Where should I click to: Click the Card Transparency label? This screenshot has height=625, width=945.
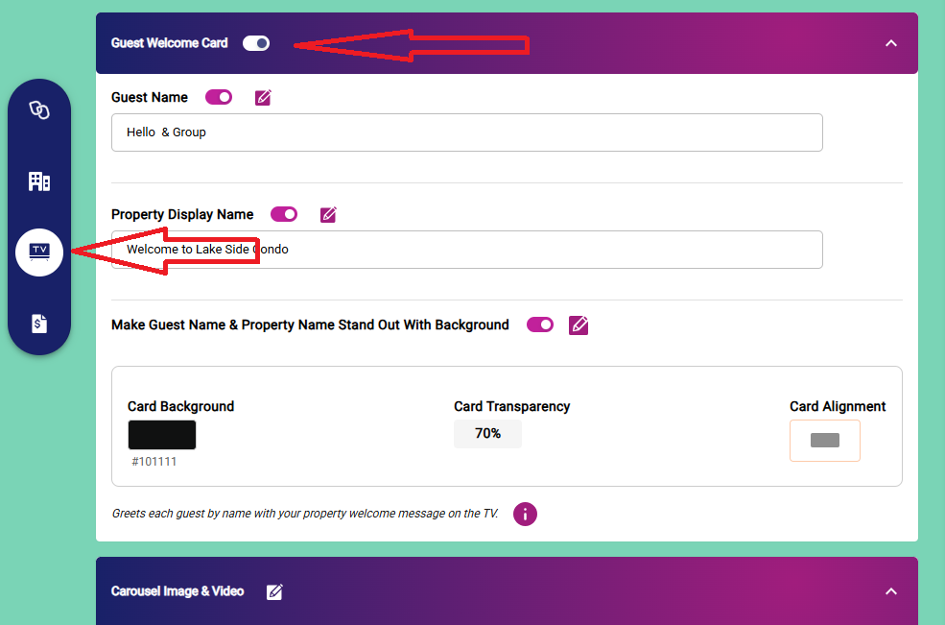click(x=511, y=407)
